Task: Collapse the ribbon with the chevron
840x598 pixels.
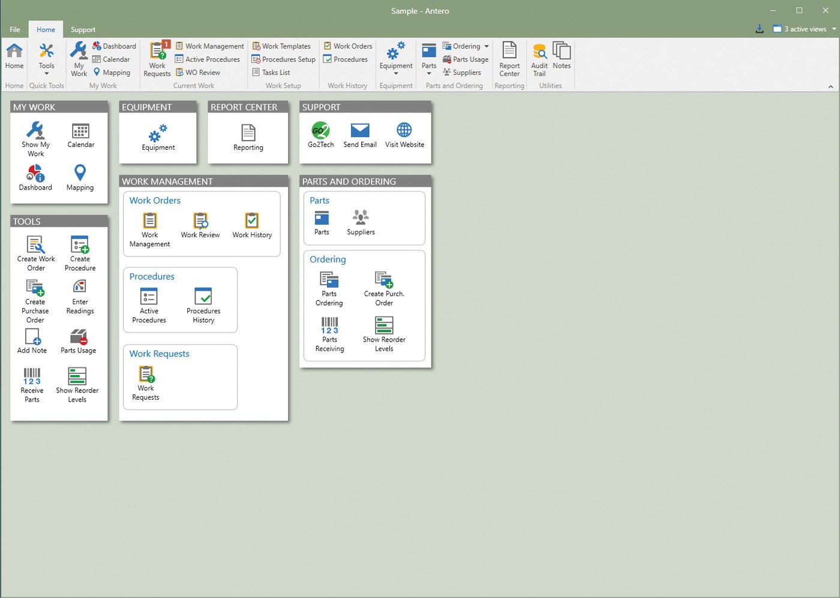Action: (x=830, y=86)
